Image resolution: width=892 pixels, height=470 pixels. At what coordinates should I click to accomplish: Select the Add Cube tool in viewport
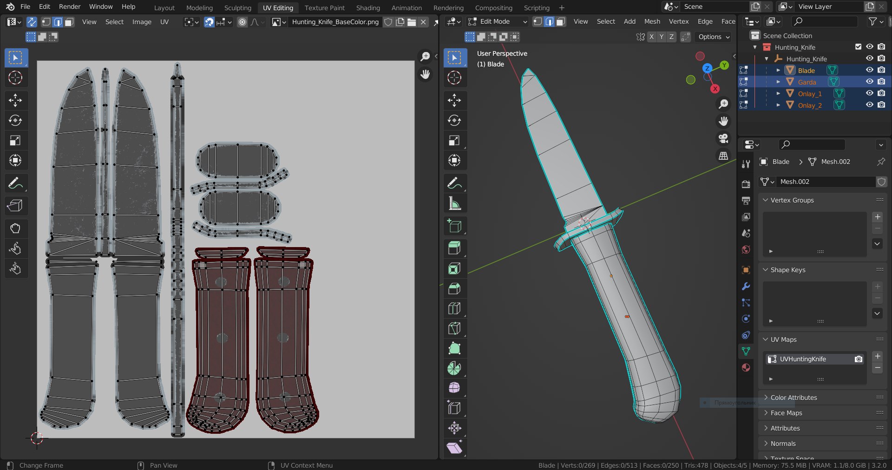454,226
